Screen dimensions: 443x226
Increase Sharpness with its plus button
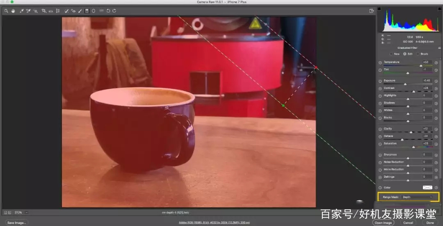pos(436,155)
